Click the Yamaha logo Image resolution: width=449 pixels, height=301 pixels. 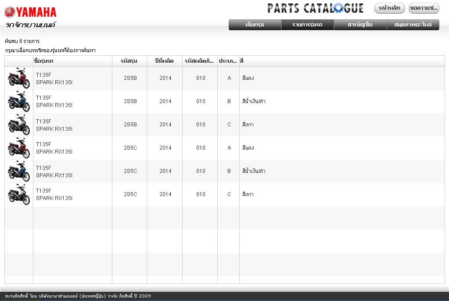click(30, 12)
